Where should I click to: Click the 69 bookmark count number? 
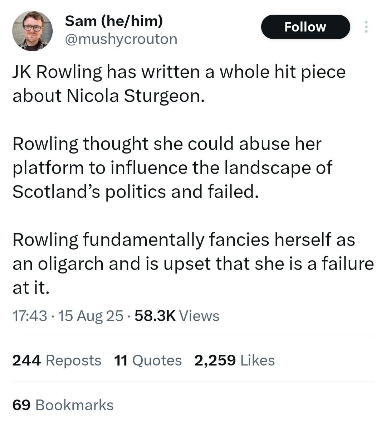(21, 405)
